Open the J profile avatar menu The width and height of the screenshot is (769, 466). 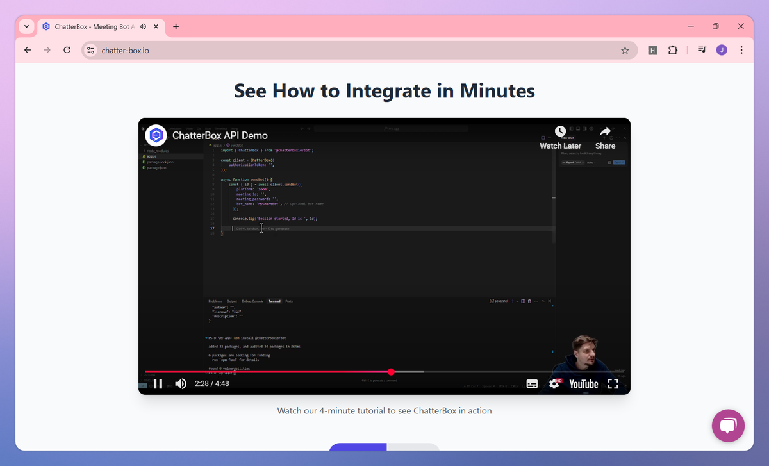[722, 50]
